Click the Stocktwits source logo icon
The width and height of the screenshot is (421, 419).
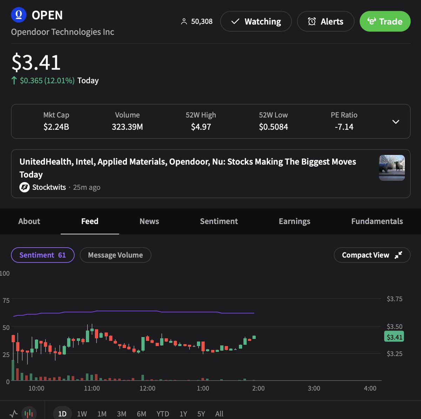point(24,187)
